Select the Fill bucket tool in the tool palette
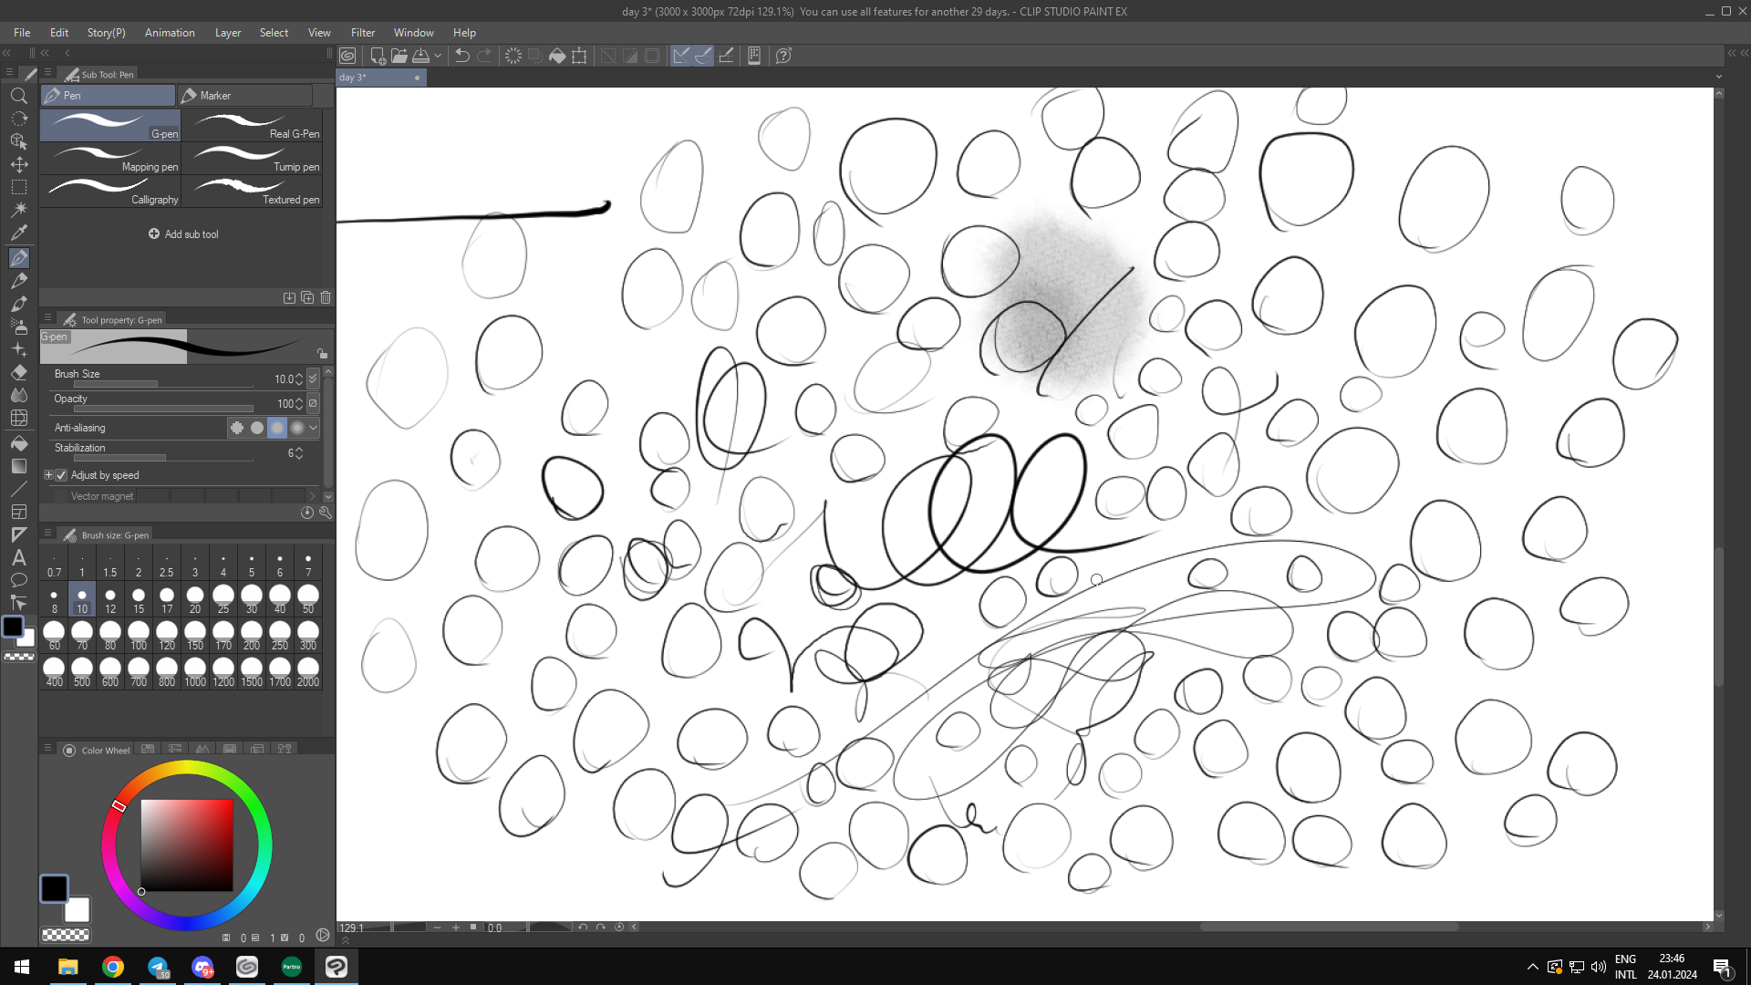1751x985 pixels. [x=18, y=443]
